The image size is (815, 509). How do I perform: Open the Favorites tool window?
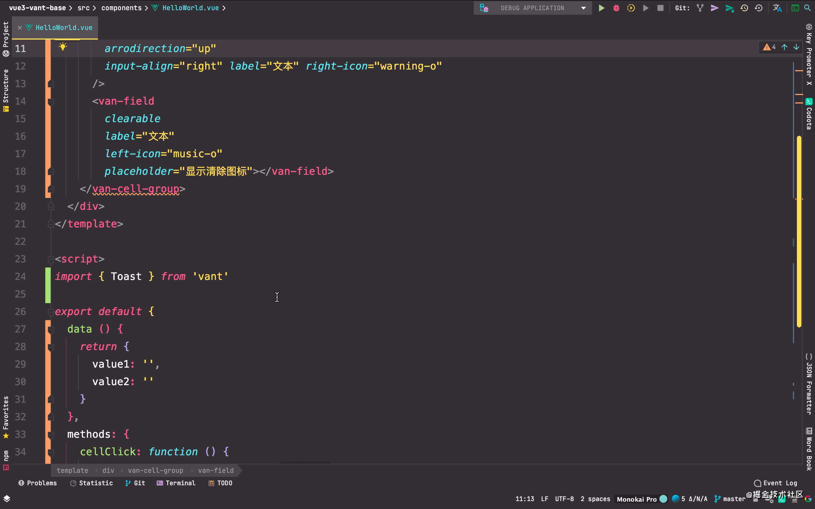pyautogui.click(x=6, y=417)
